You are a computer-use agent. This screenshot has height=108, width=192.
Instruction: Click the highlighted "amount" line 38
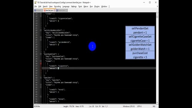pos(99,68)
